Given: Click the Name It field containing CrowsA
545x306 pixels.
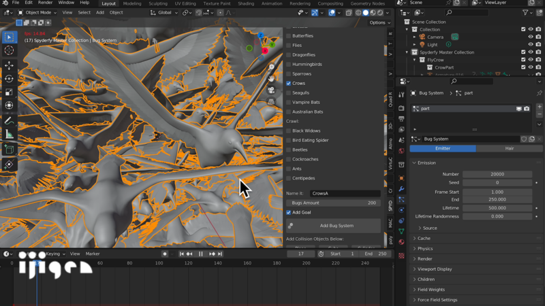Looking at the screenshot, I should click(345, 193).
